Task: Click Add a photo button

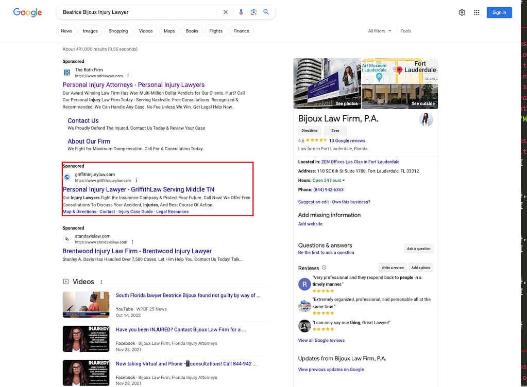Action: (421, 268)
